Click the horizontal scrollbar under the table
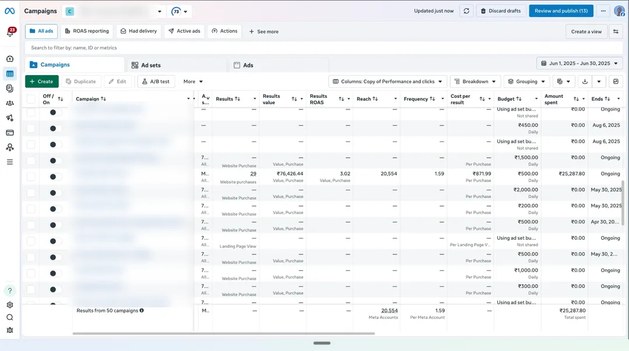This screenshot has height=351, width=629. [x=224, y=334]
